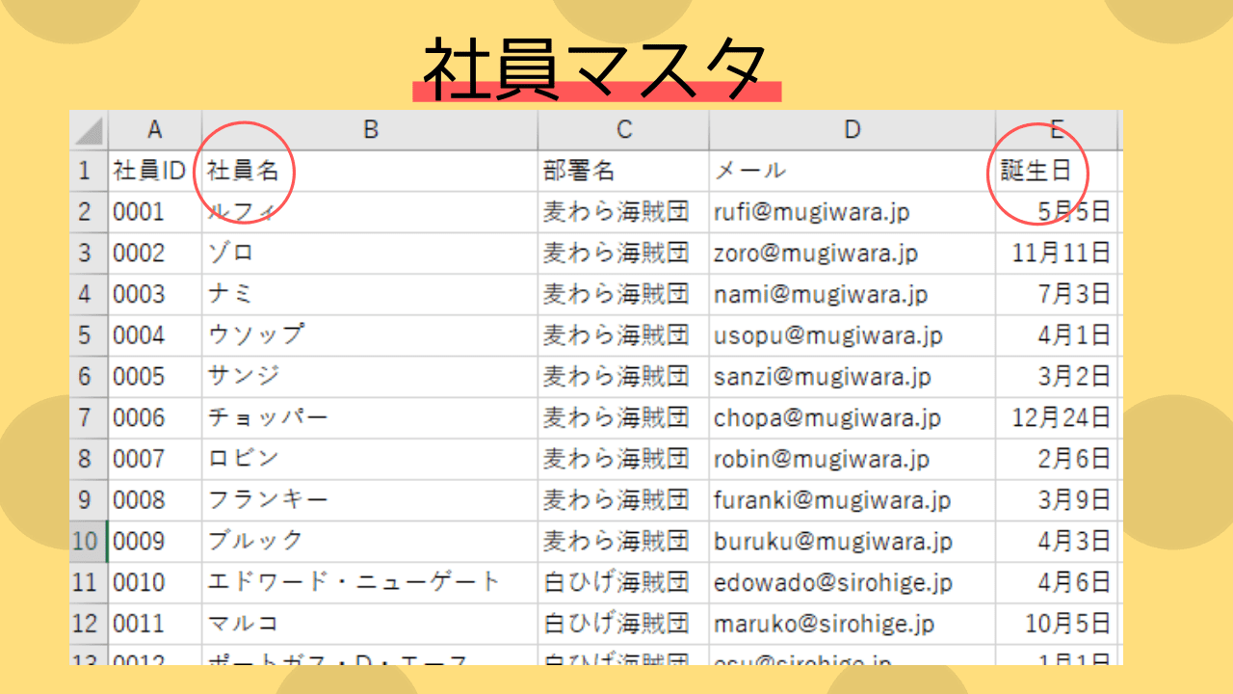This screenshot has height=694, width=1233.
Task: Select column D header
Action: tap(852, 130)
